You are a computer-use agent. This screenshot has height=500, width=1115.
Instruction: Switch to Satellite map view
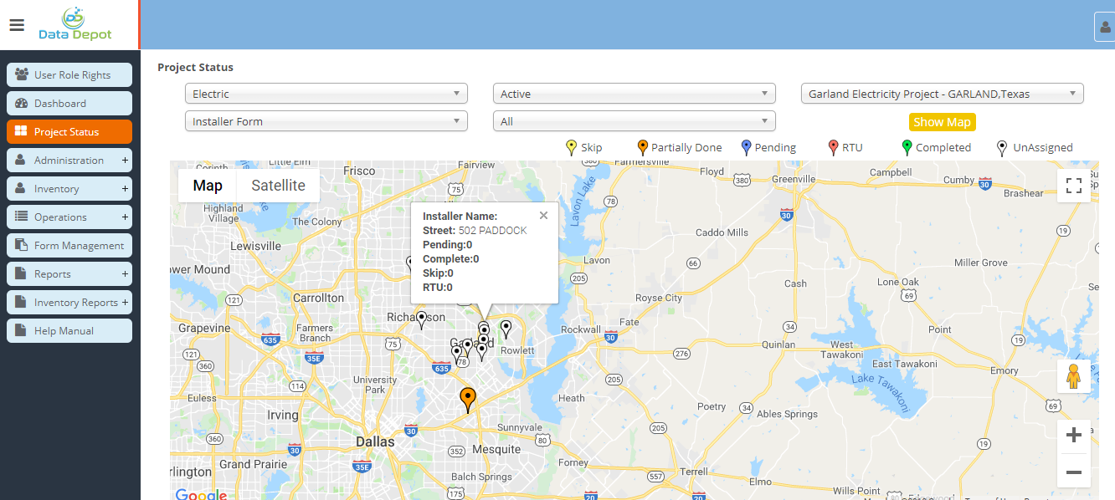click(x=278, y=186)
